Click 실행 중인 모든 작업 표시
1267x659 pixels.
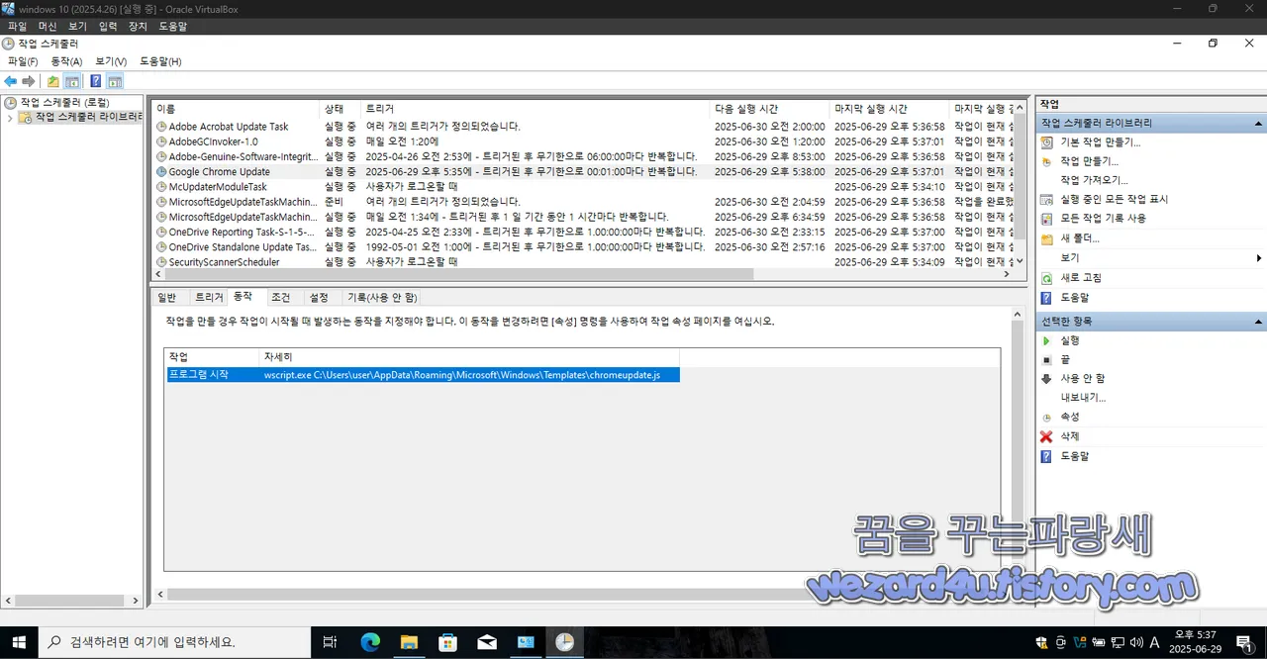tap(1114, 199)
